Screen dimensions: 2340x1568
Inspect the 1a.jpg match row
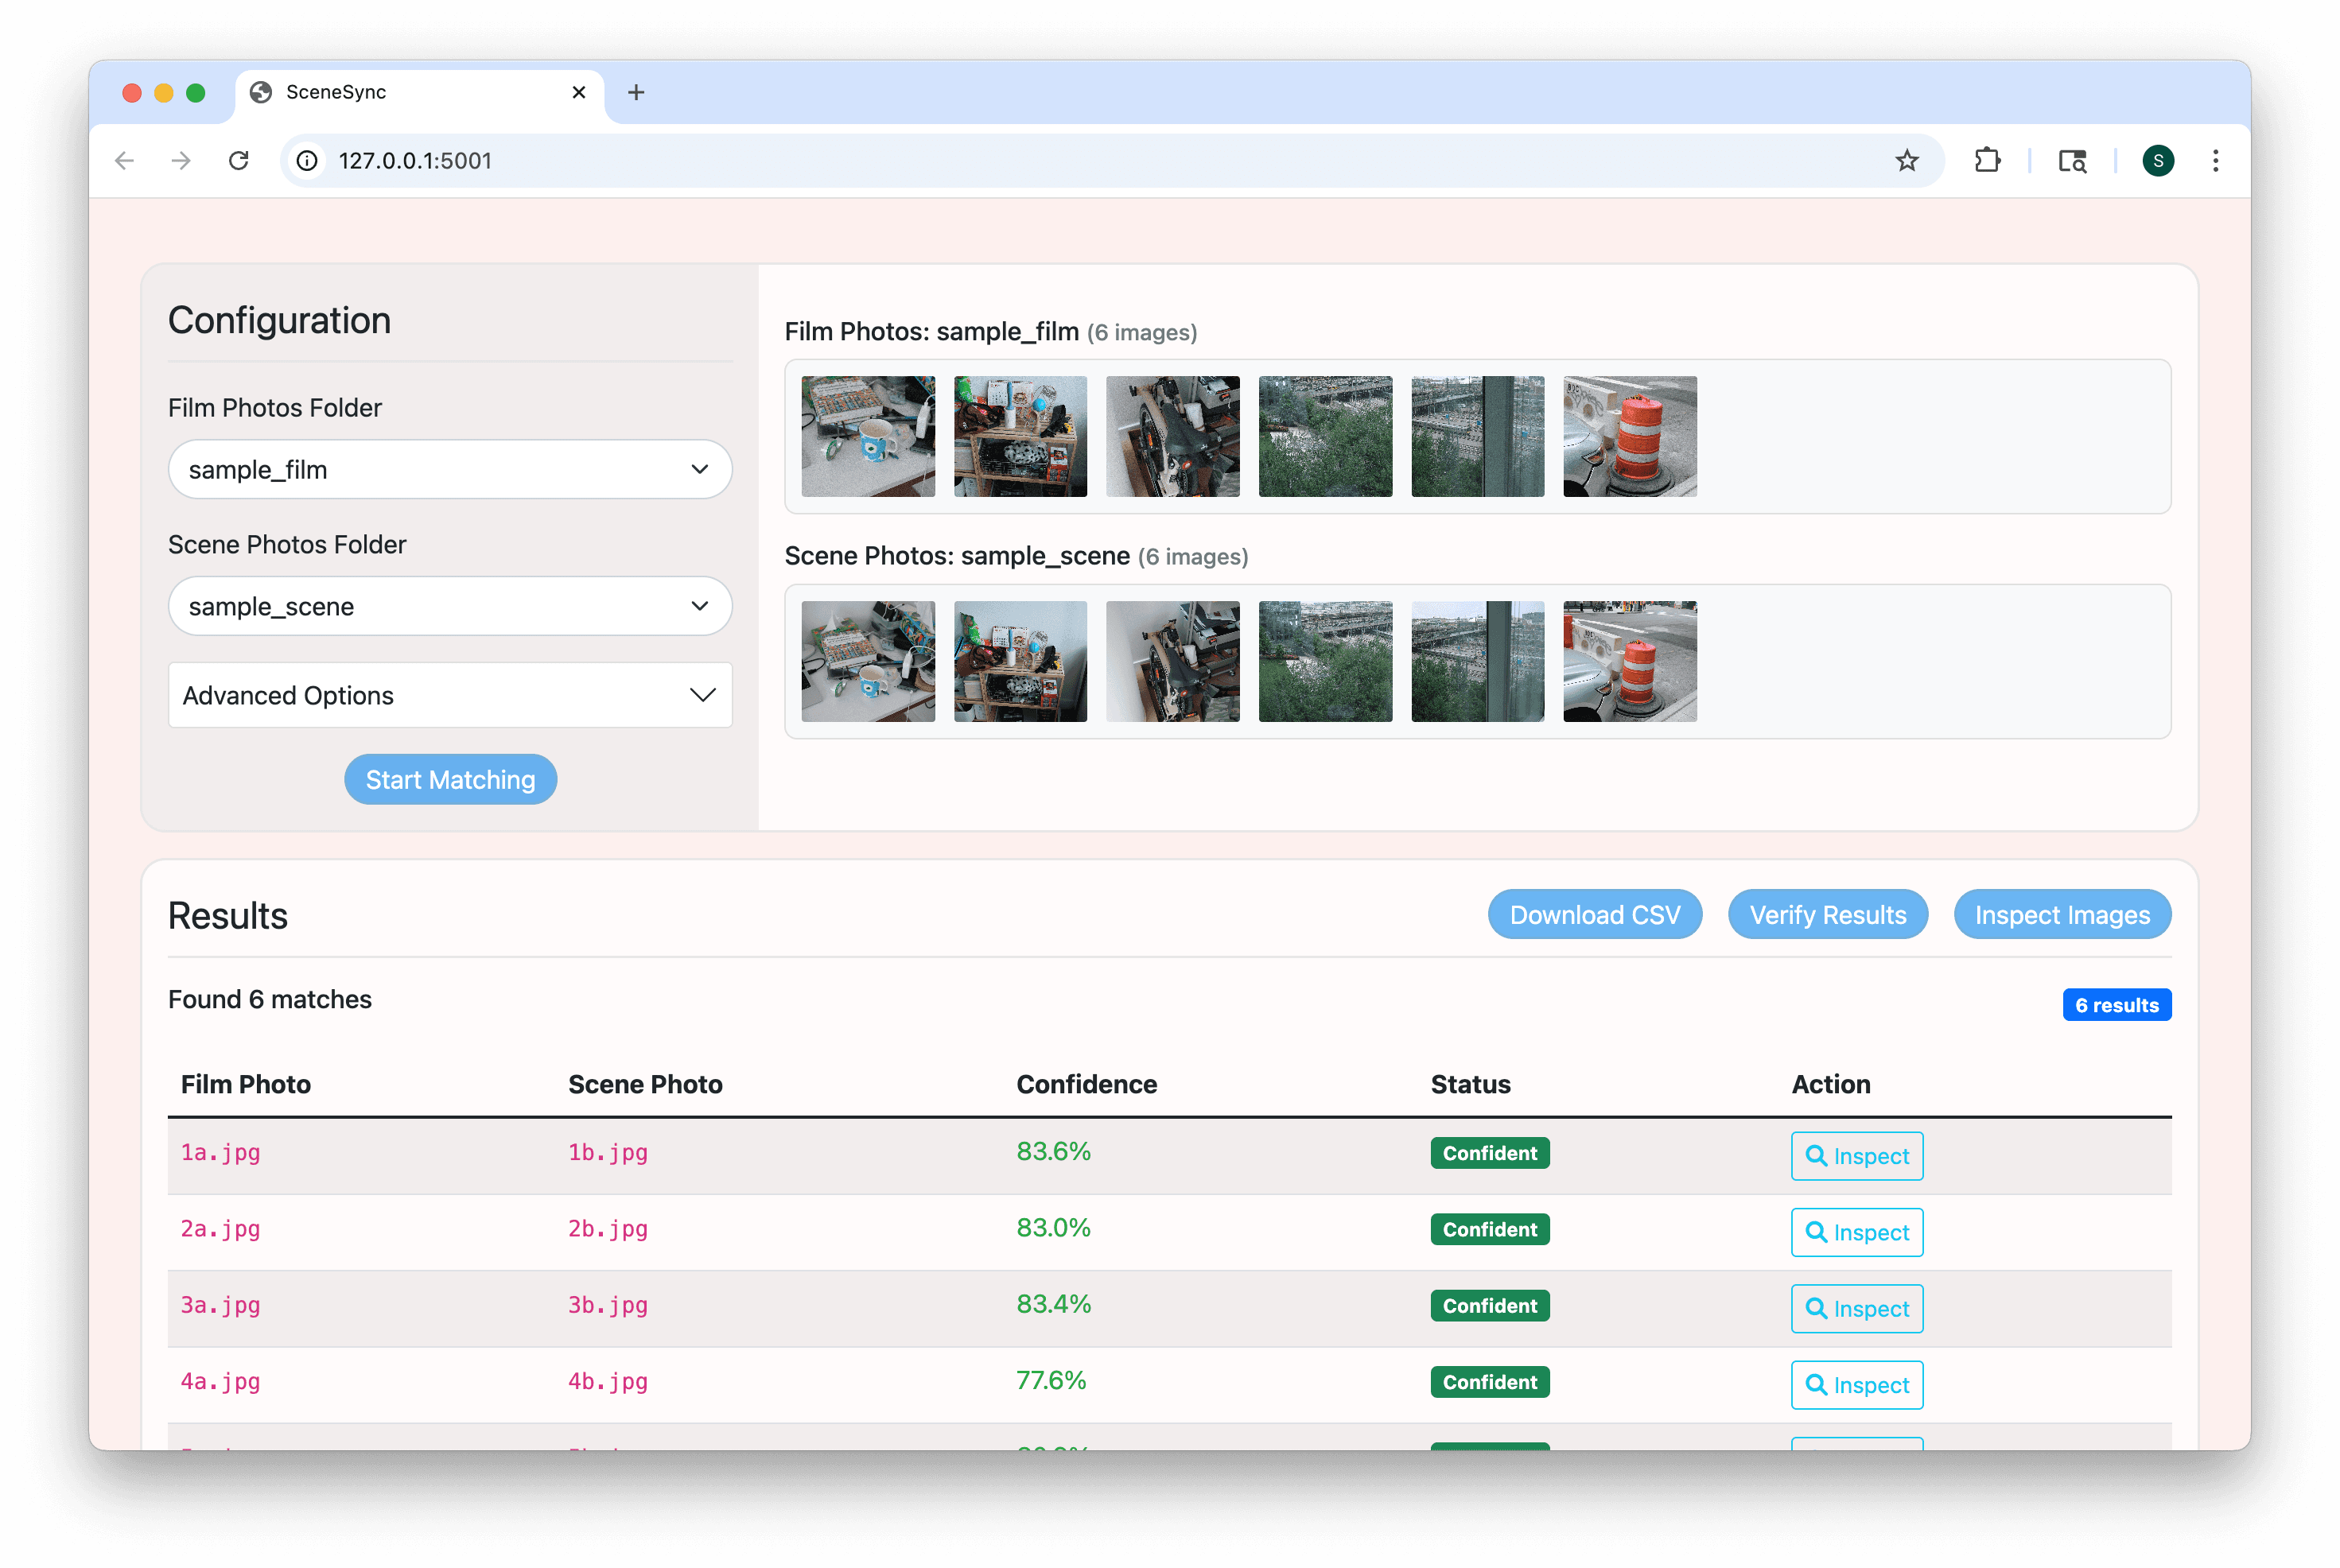pyautogui.click(x=1856, y=1157)
